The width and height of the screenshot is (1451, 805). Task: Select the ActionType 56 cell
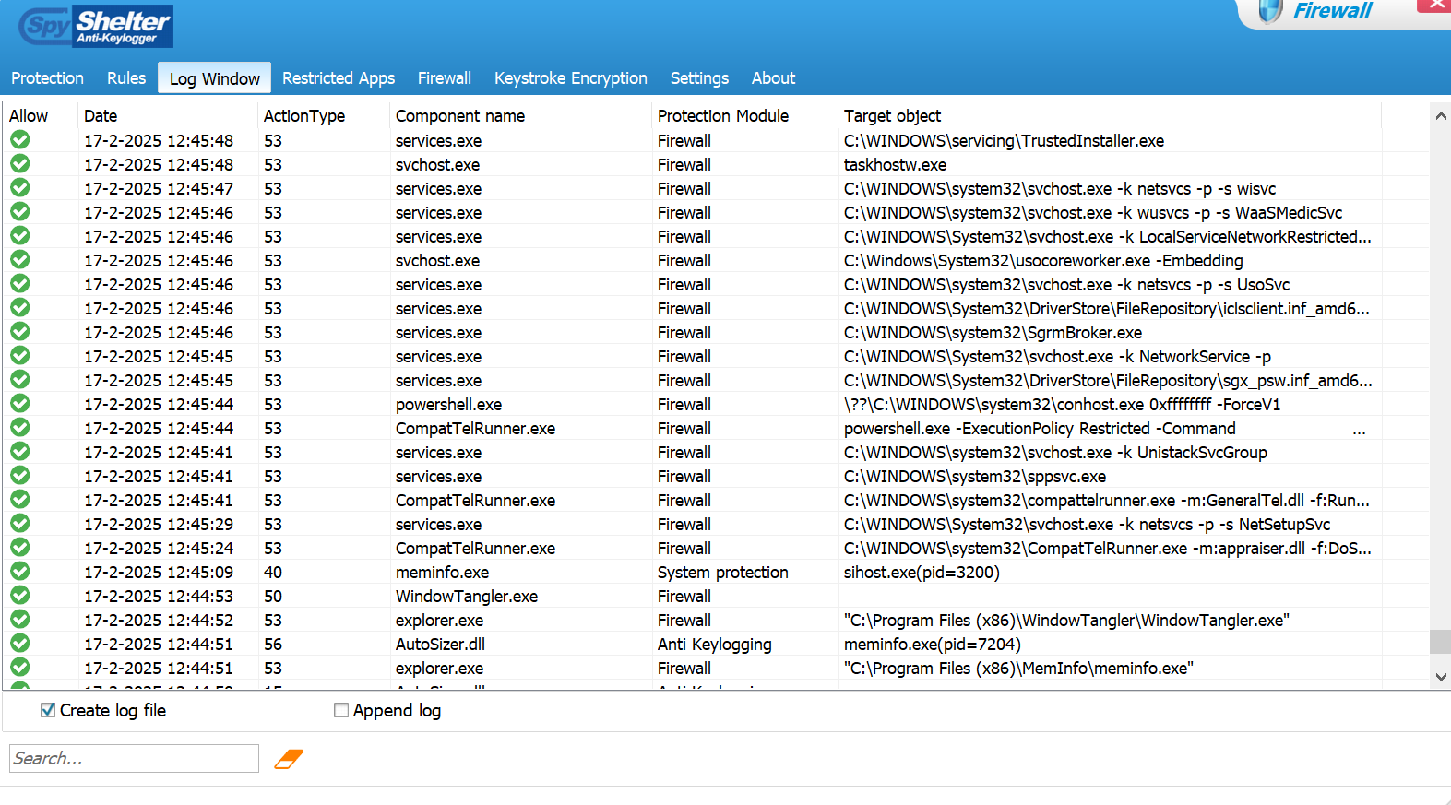[273, 644]
